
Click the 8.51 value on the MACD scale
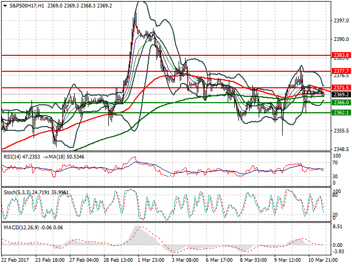click(338, 226)
